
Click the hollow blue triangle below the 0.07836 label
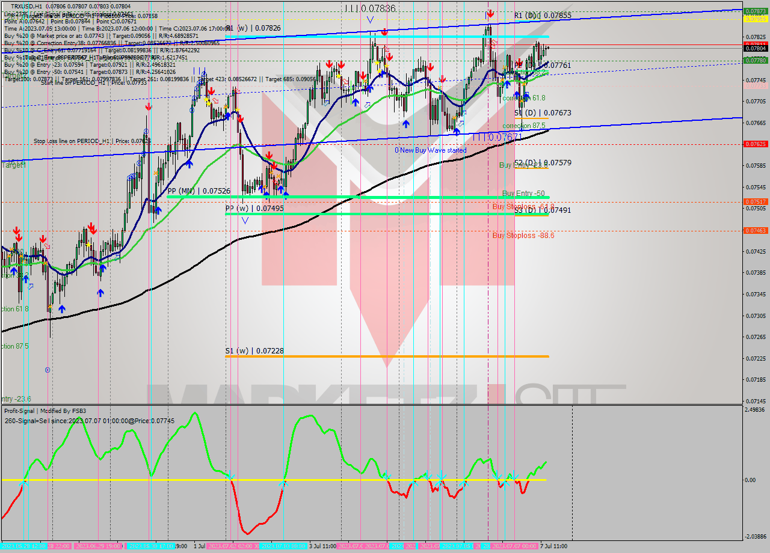coord(371,18)
